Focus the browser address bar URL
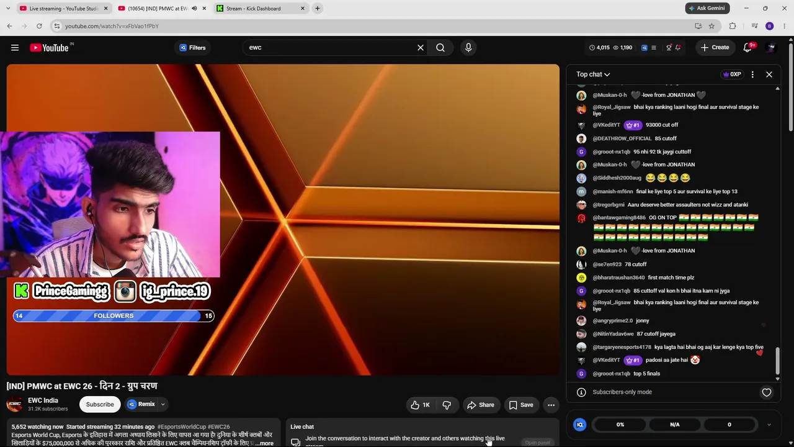This screenshot has width=794, height=447. pos(112,26)
